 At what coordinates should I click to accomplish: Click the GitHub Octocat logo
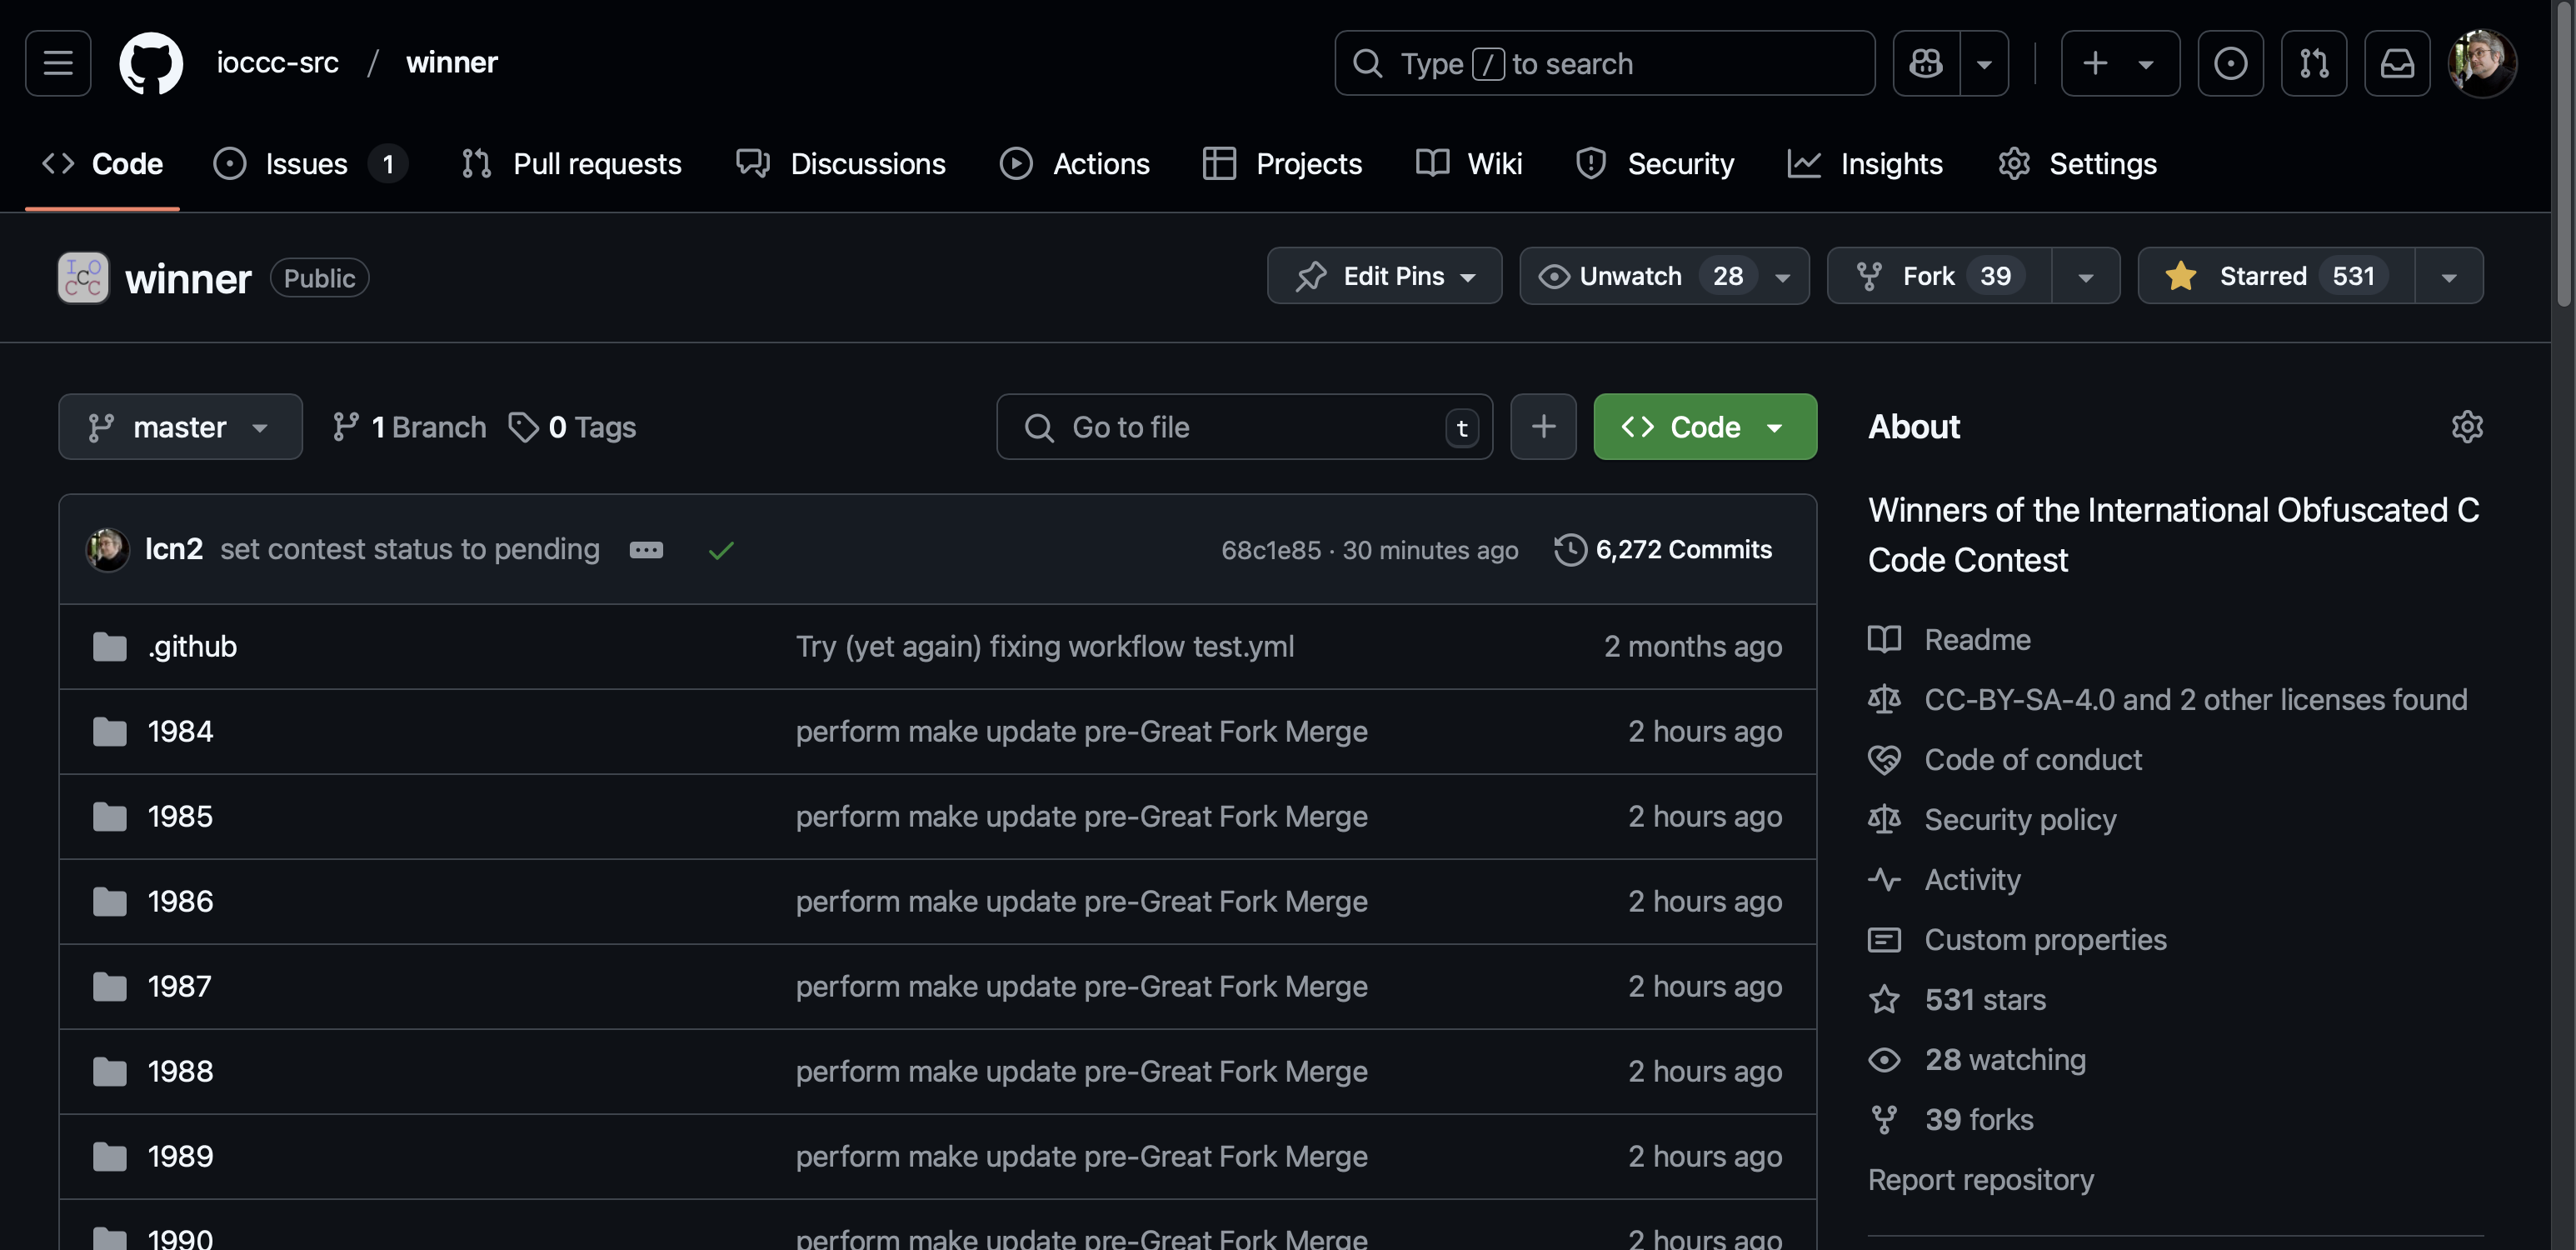pyautogui.click(x=151, y=63)
